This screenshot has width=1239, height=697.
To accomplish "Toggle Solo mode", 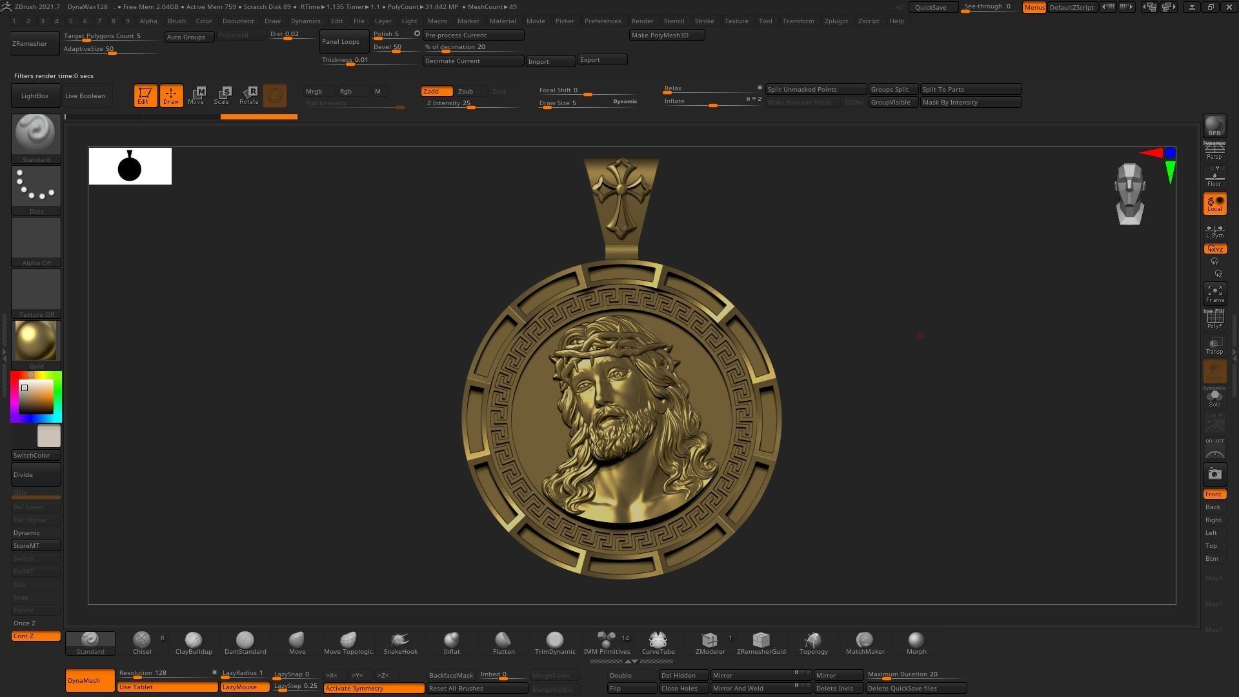I will (x=1214, y=398).
